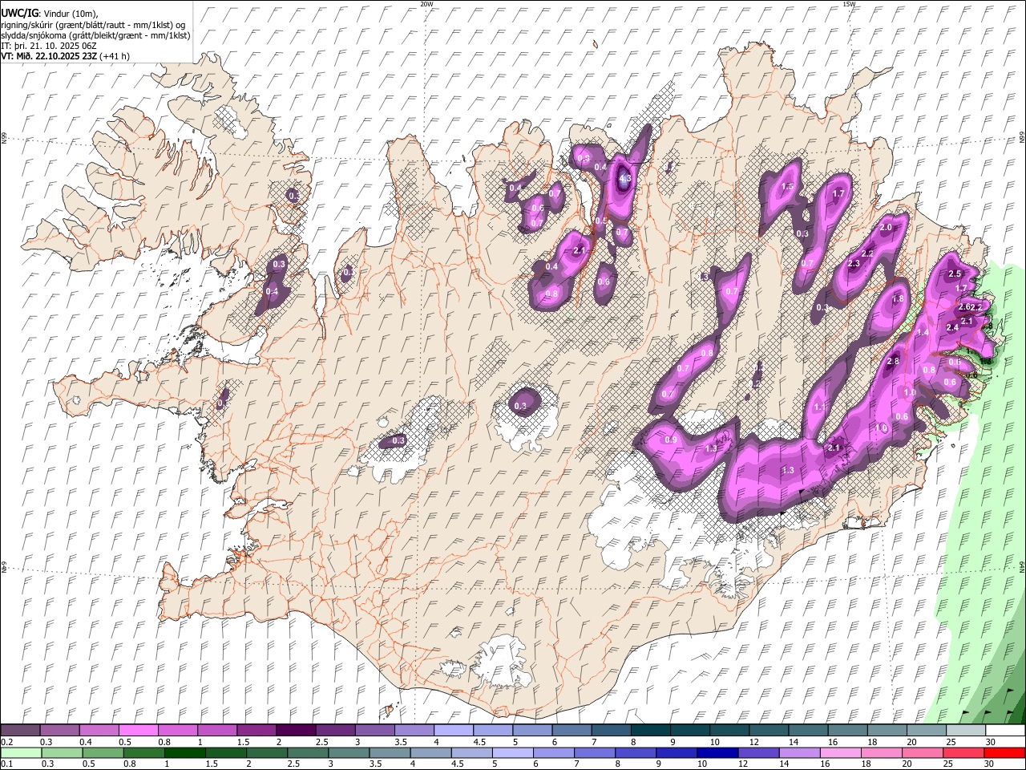Click the "2.4" precipitation value on the map
Screen dimensions: 1026x770
[952, 327]
